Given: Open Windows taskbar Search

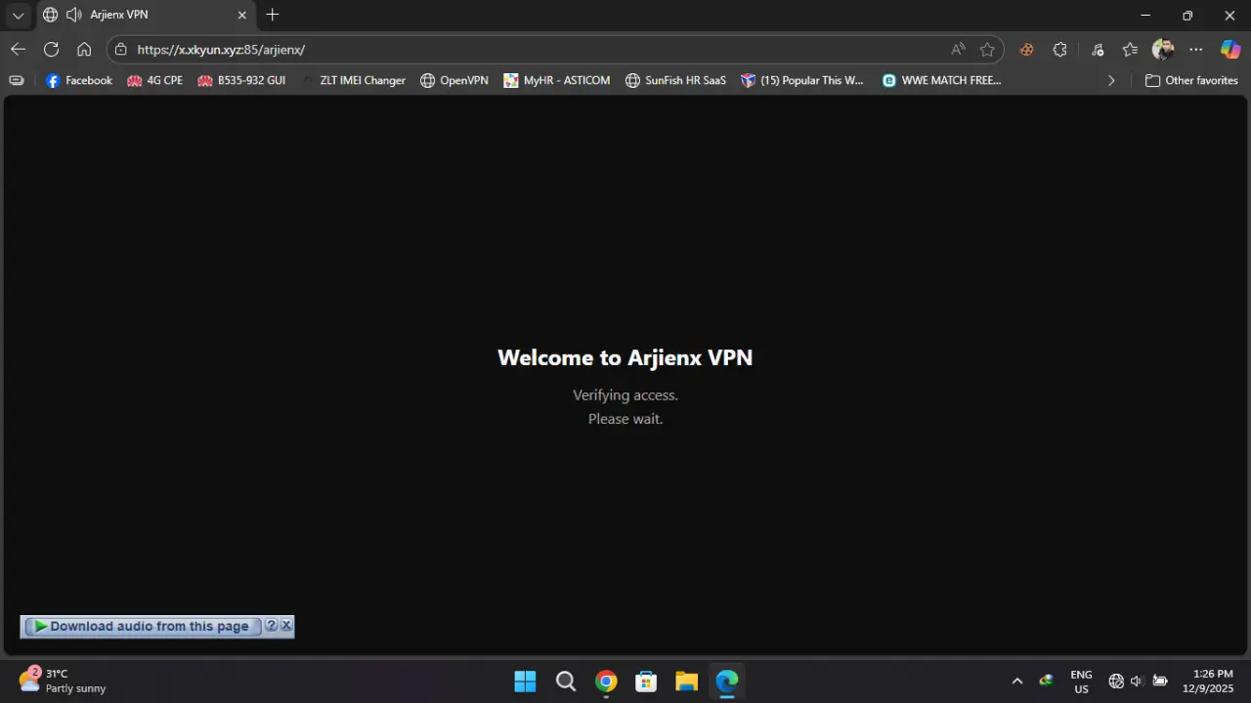Looking at the screenshot, I should click(x=566, y=681).
